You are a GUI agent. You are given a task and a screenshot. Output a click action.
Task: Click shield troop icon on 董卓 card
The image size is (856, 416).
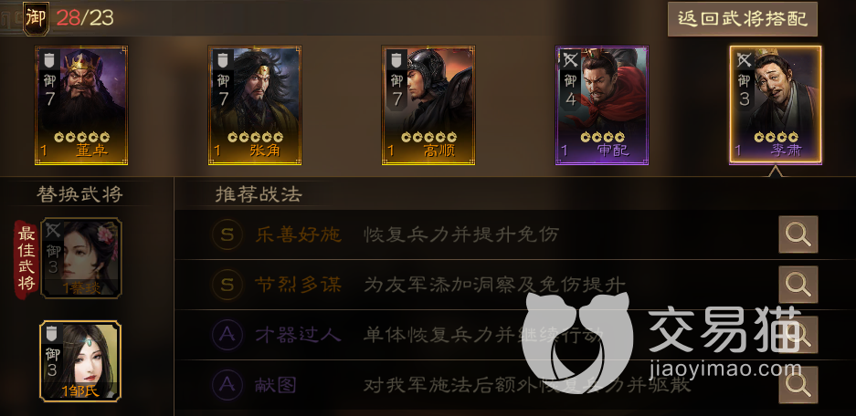[x=49, y=59]
